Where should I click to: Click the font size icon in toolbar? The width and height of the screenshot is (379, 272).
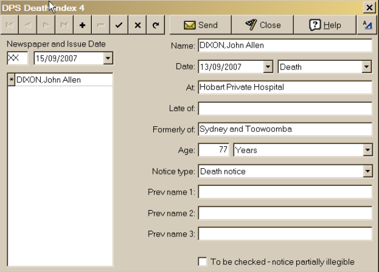(368, 25)
